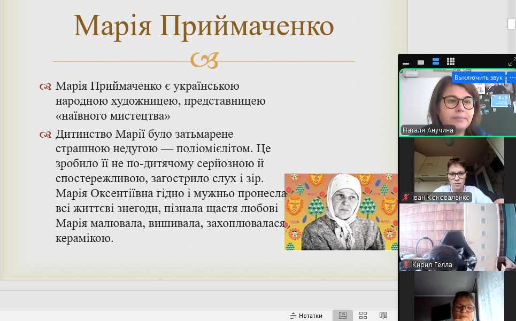The image size is (516, 321).
Task: Click the paragraph starting Дитинство Марії
Action: (170, 186)
